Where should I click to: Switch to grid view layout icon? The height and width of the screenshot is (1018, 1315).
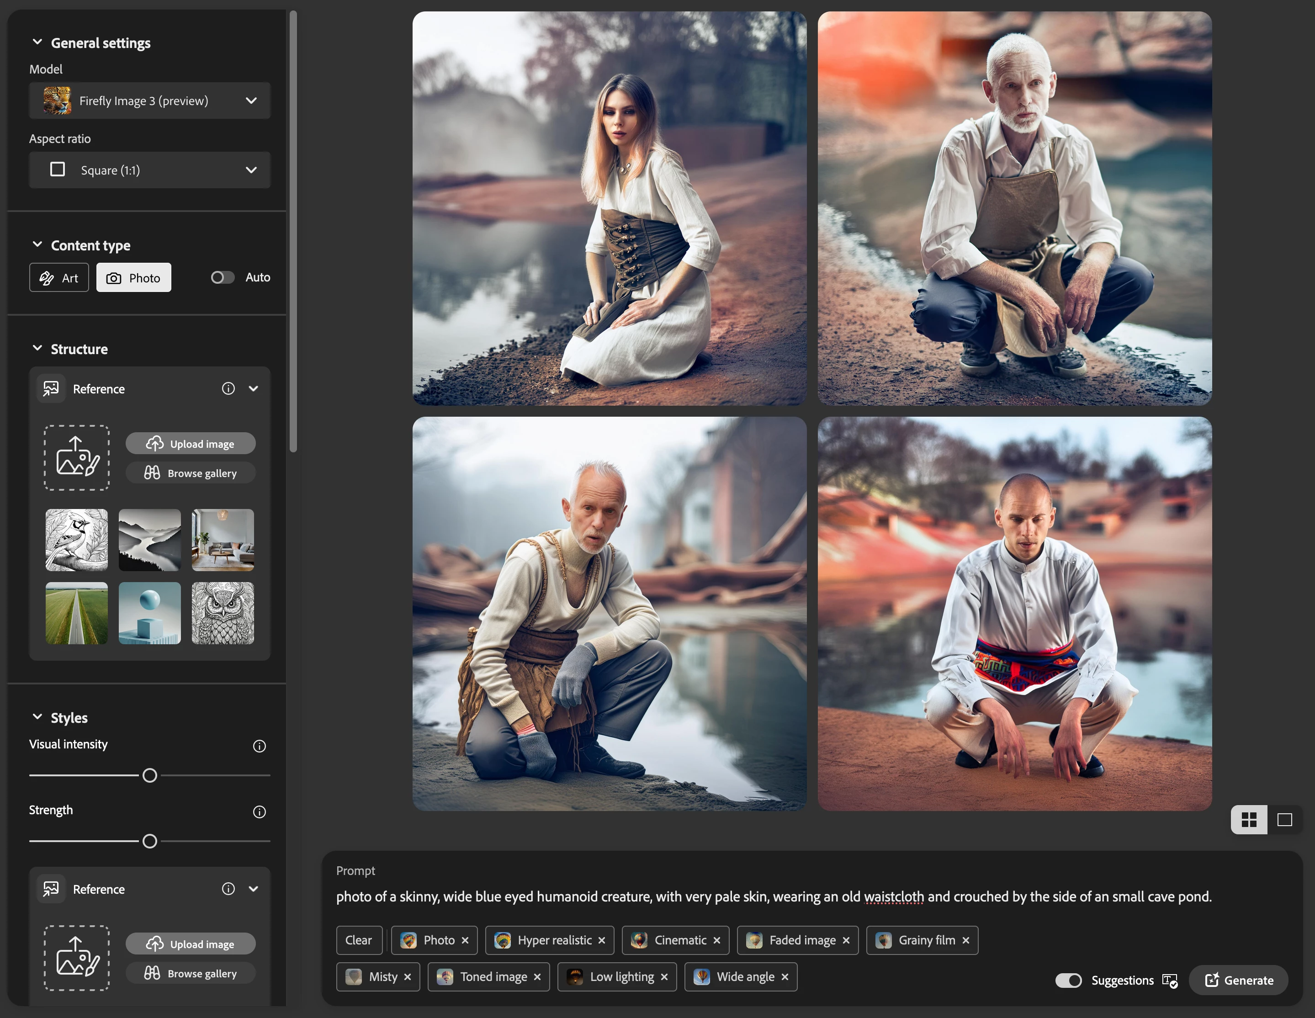pyautogui.click(x=1249, y=820)
